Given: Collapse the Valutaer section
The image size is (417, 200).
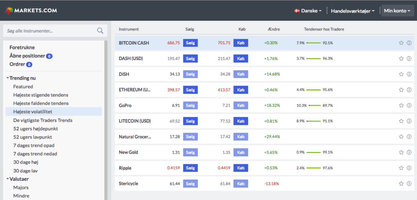Looking at the screenshot, I should click(x=18, y=179).
